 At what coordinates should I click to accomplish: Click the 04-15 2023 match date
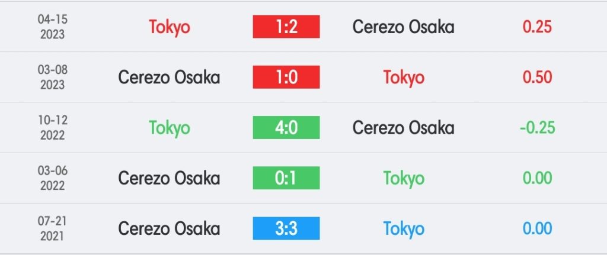53,27
